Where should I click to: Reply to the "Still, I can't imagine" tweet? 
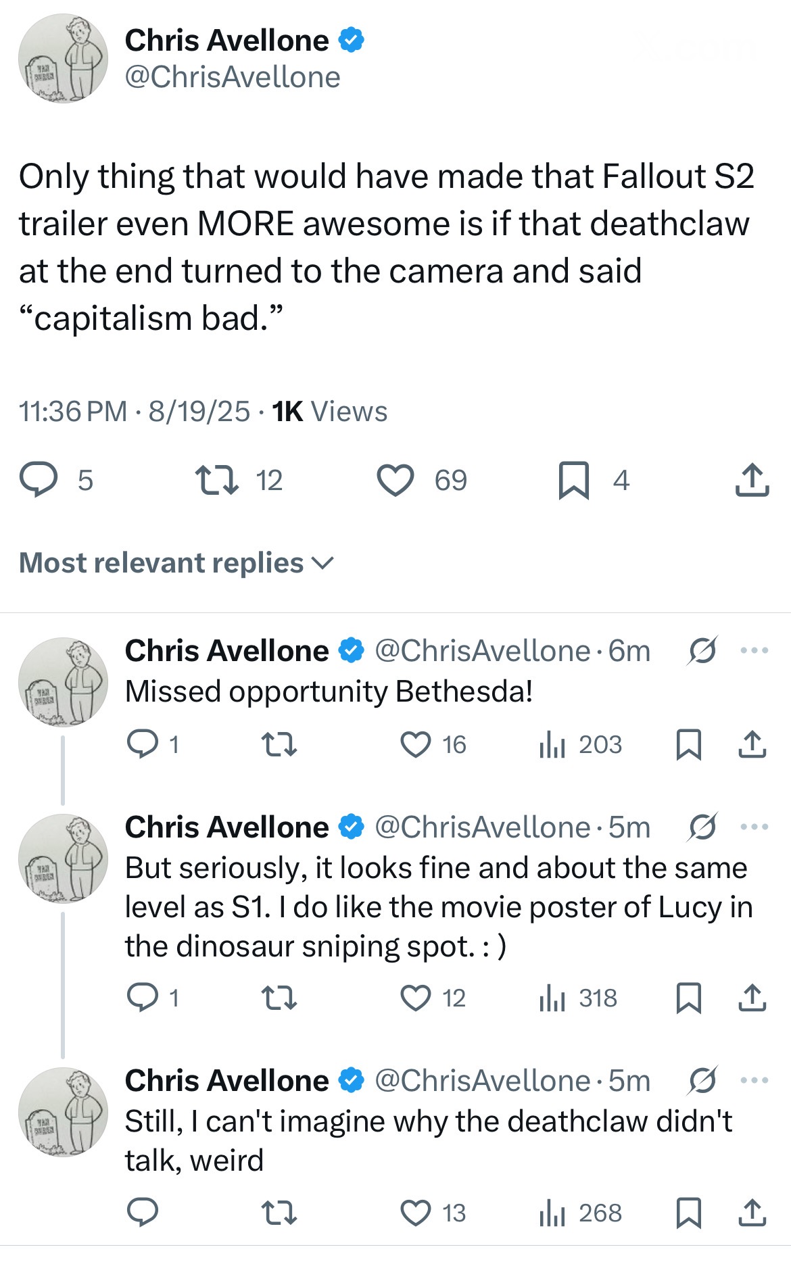tap(143, 1213)
